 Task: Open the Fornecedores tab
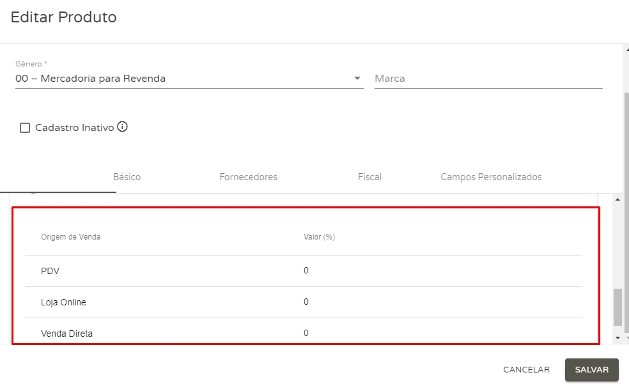click(248, 177)
